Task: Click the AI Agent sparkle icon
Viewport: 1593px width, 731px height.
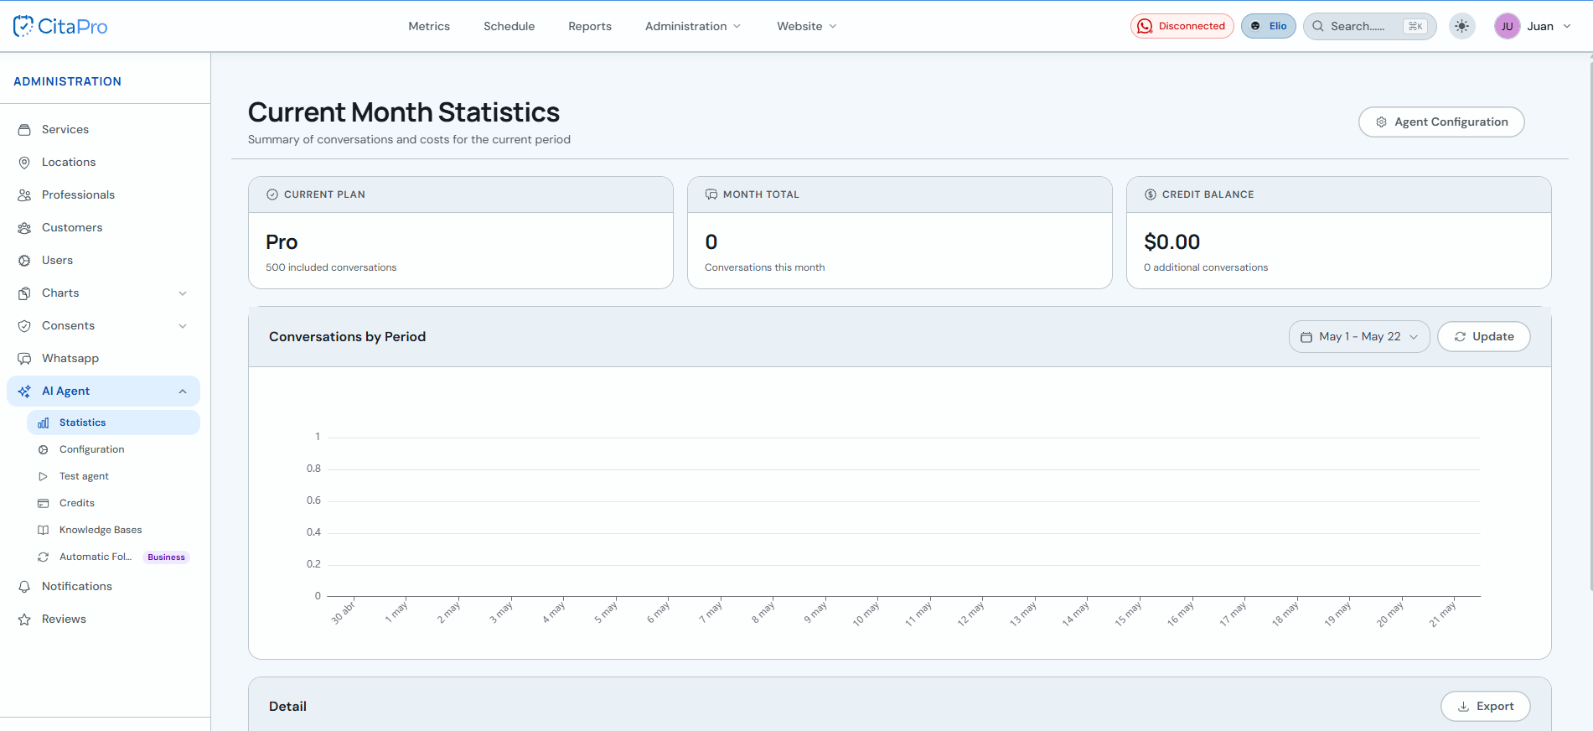Action: point(24,391)
